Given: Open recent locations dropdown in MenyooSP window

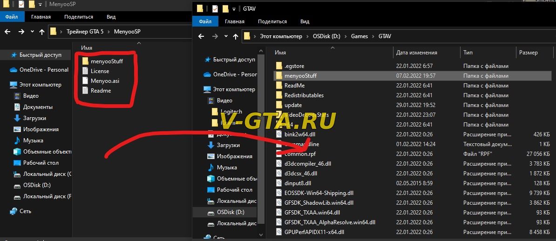Looking at the screenshot, I should (32, 32).
